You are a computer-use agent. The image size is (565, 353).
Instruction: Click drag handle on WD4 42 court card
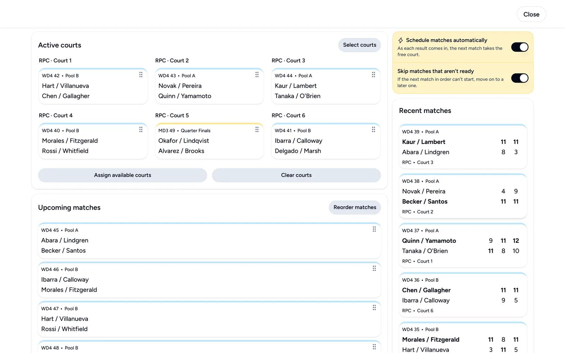click(x=141, y=75)
